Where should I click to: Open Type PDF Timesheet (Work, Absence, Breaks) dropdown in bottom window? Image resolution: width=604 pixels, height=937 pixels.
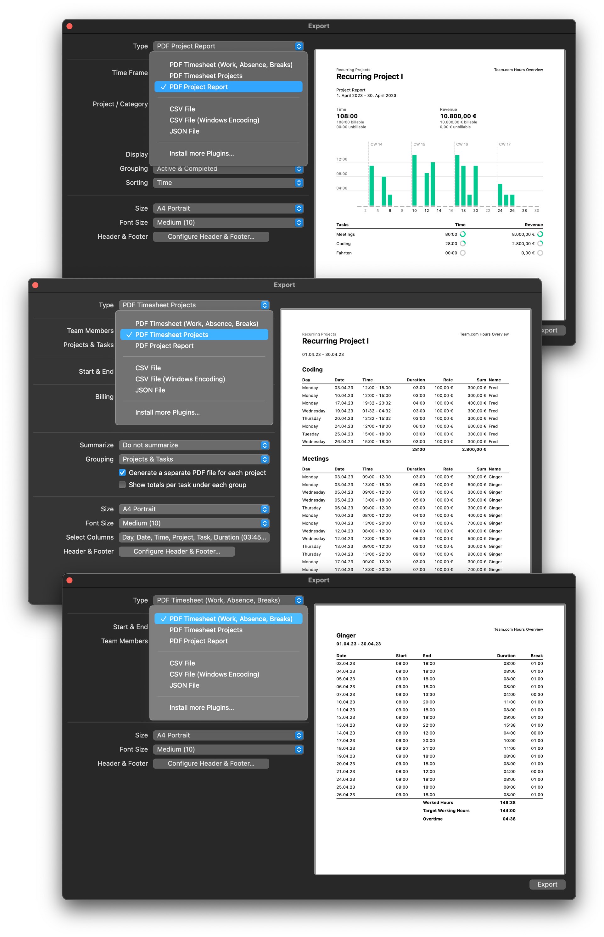228,601
